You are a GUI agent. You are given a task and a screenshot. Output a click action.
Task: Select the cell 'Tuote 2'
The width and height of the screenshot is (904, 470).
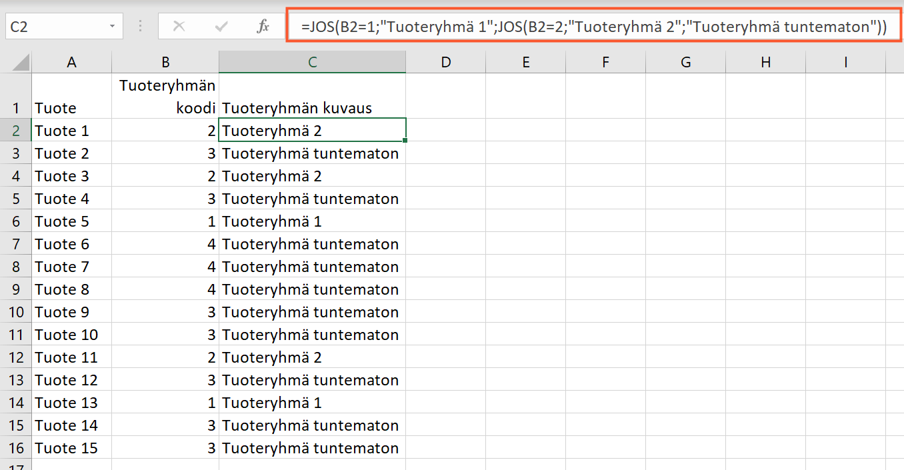pyautogui.click(x=72, y=153)
